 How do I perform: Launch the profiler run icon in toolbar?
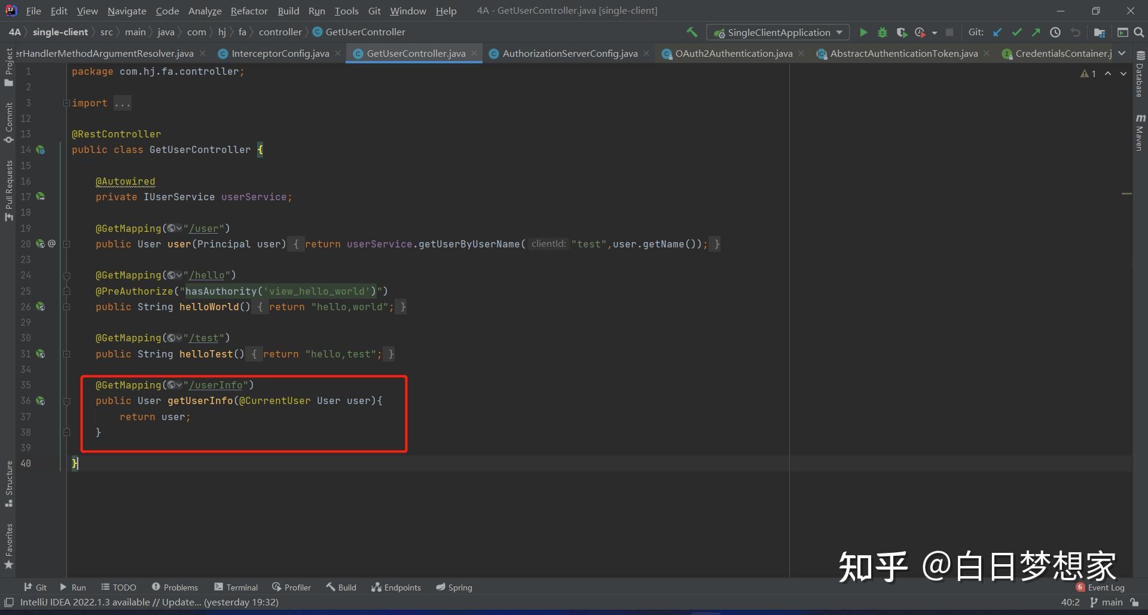(920, 32)
